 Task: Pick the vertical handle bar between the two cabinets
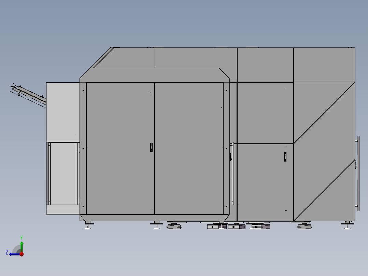click(x=233, y=173)
